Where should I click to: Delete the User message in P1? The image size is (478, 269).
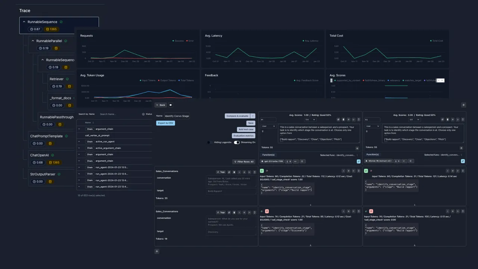[x=263, y=131]
